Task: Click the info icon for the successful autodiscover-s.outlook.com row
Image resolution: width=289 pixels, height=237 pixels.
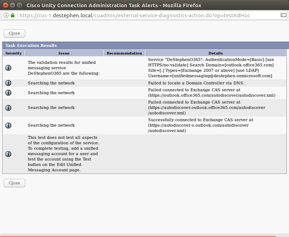Action: click(8, 125)
